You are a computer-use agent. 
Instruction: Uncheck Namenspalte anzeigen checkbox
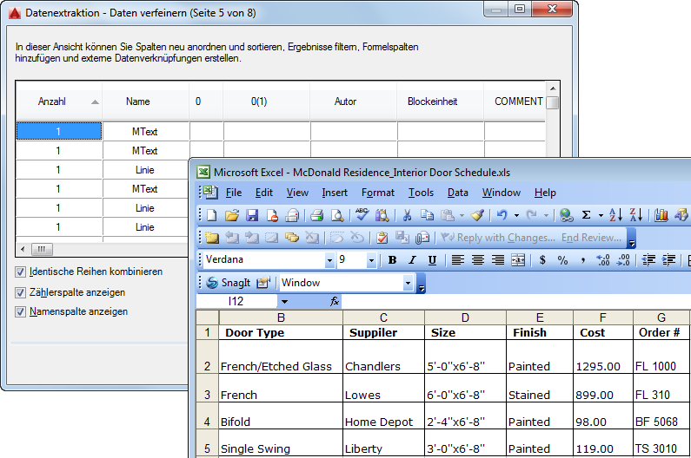tap(20, 312)
